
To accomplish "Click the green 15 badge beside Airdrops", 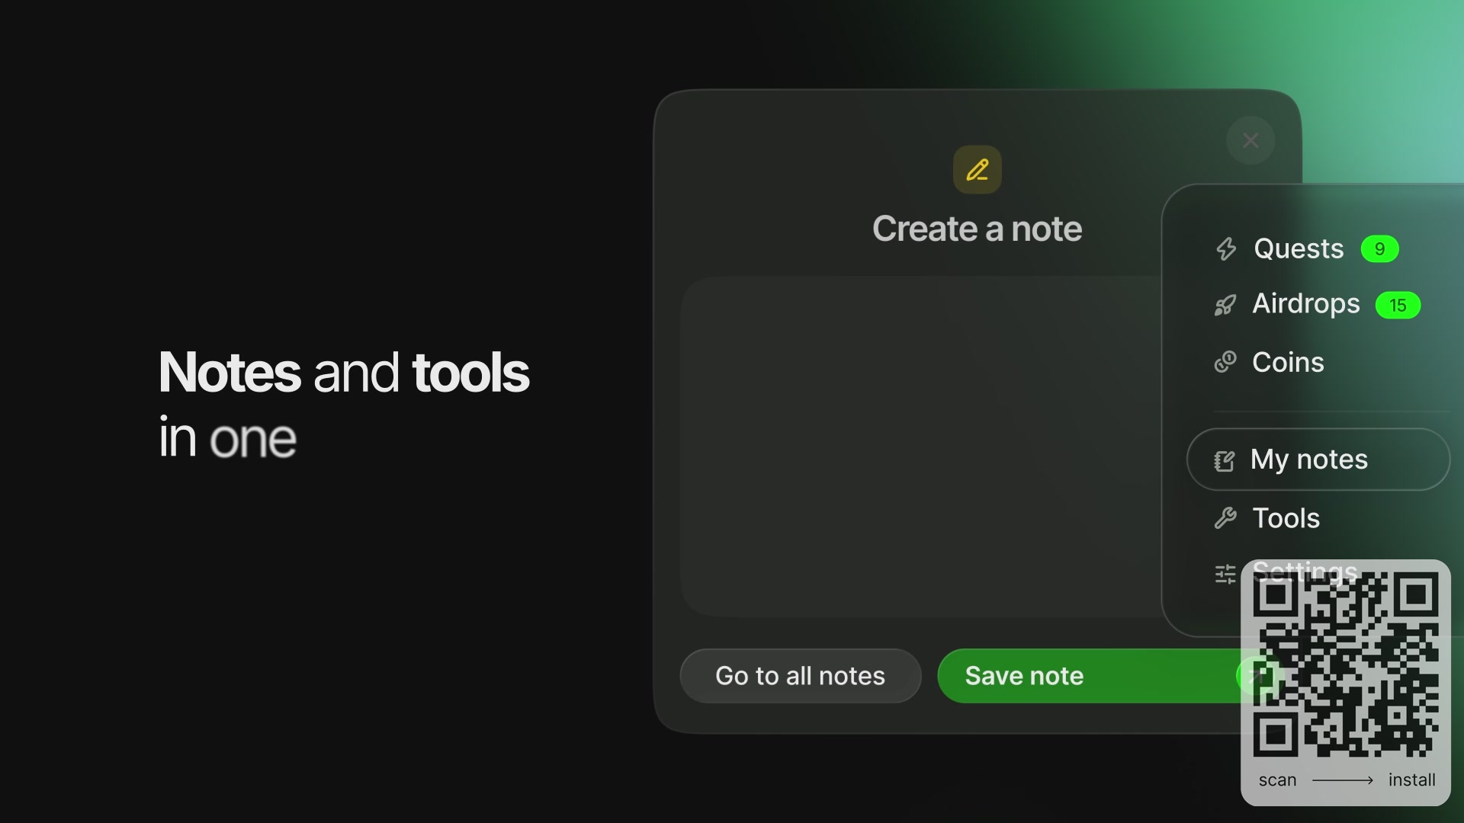I will point(1398,306).
